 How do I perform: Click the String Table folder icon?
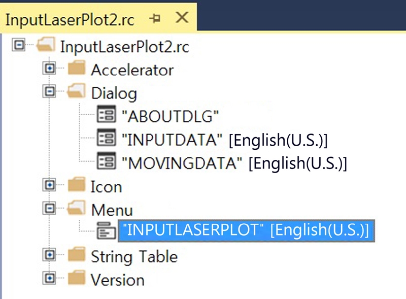(x=76, y=255)
